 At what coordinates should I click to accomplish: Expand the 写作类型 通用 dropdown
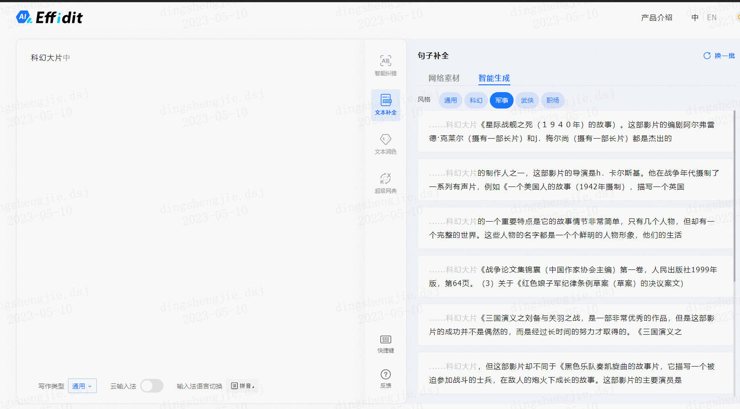tap(82, 386)
